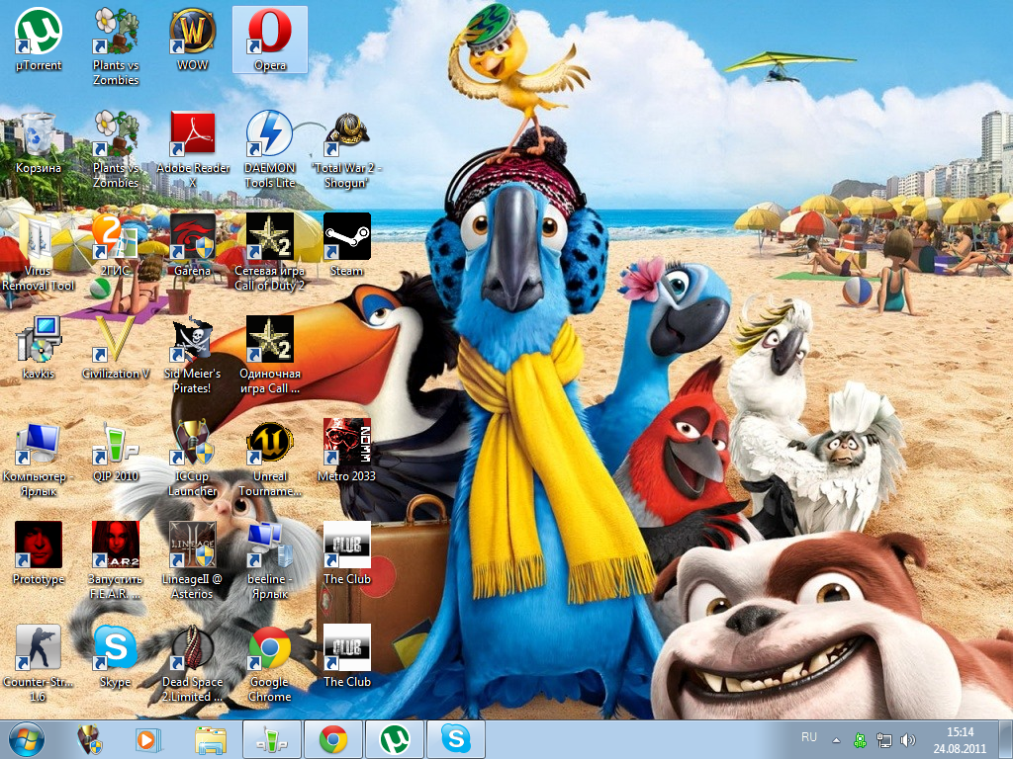Select The Club icon beside Google Chrome
This screenshot has width=1013, height=759.
[x=347, y=656]
